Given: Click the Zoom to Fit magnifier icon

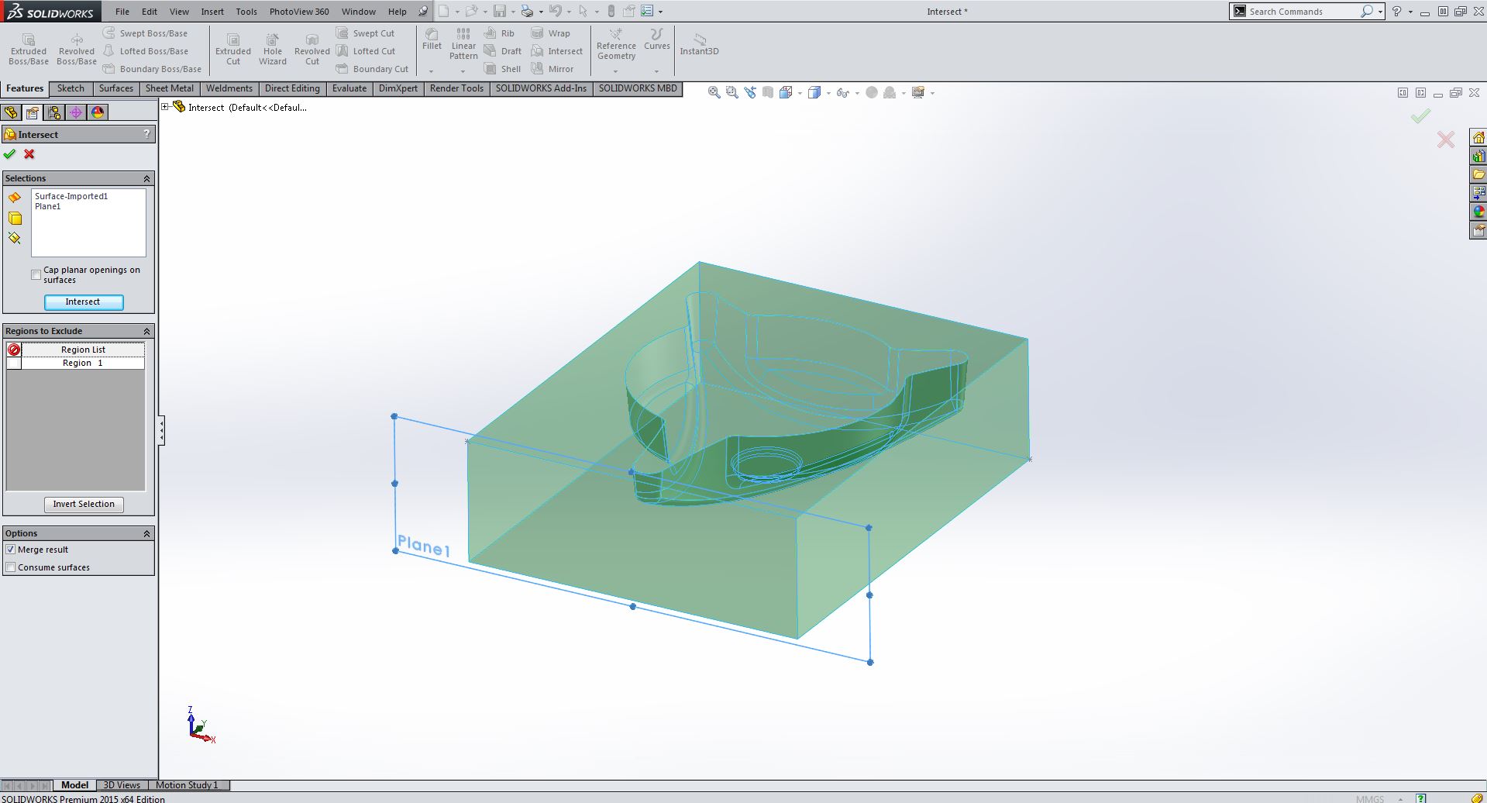Looking at the screenshot, I should point(714,93).
